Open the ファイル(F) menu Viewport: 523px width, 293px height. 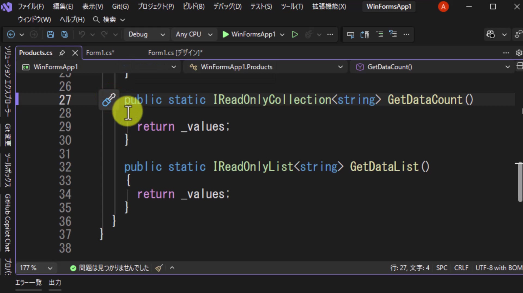(x=31, y=7)
